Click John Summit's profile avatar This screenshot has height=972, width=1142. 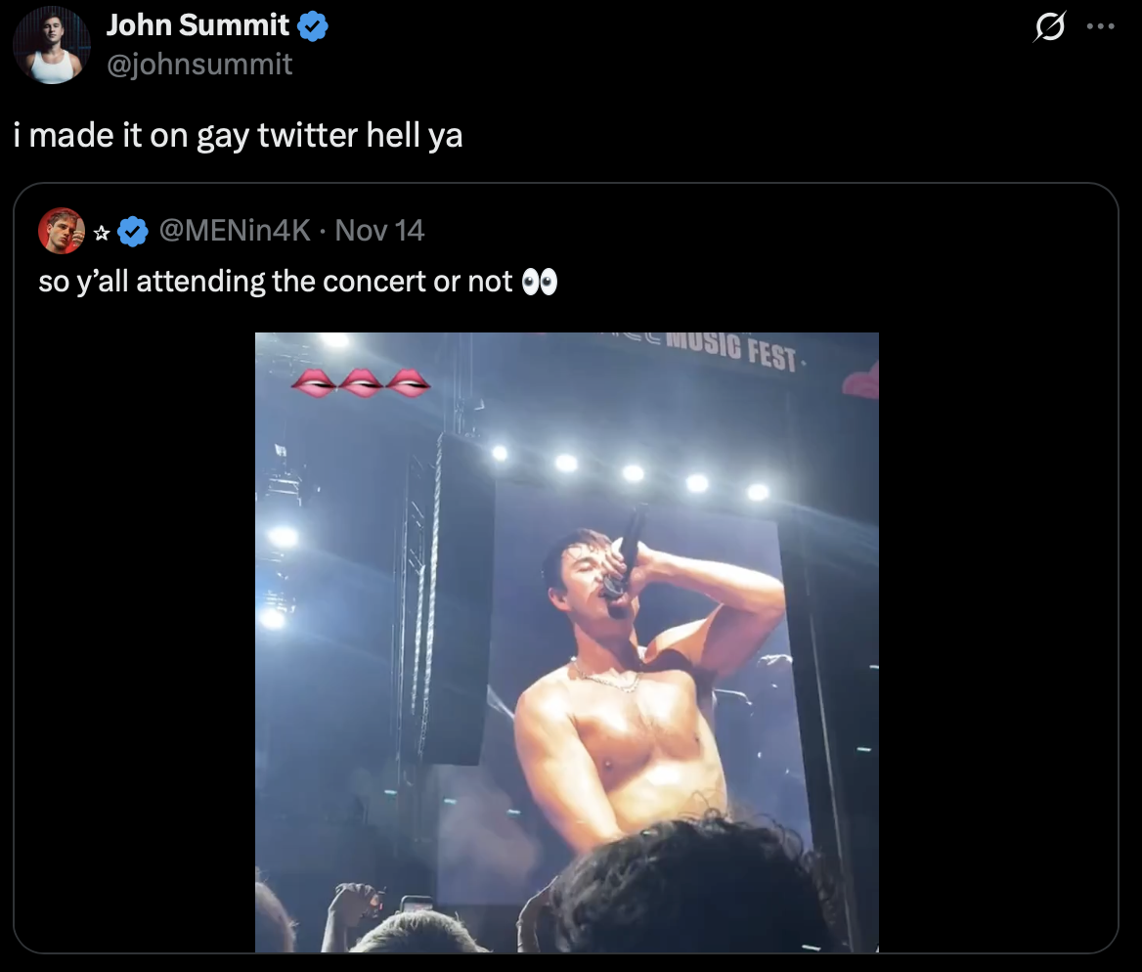53,45
